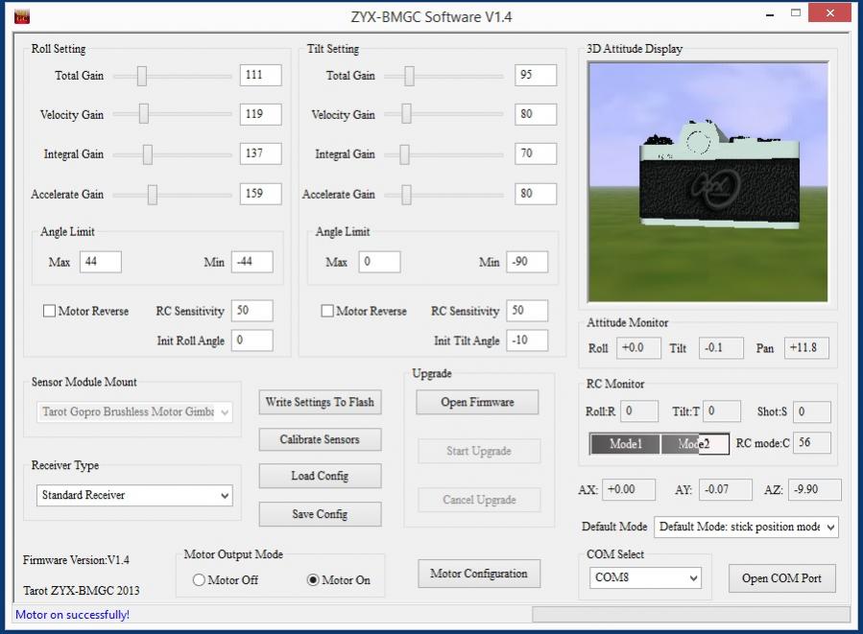Click Write Settings To Flash button

click(x=320, y=402)
